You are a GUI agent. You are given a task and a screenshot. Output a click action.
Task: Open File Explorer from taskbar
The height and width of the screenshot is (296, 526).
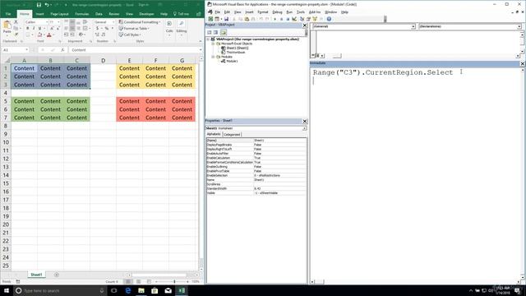point(141,290)
